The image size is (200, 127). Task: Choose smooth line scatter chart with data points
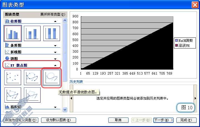tap(32, 77)
